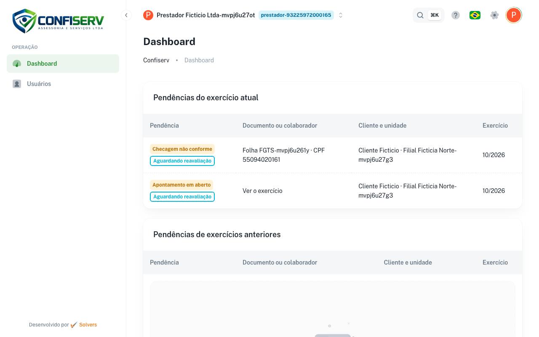This screenshot has width=539, height=337.
Task: Click the Usuários person icon in sidebar
Action: 17,84
